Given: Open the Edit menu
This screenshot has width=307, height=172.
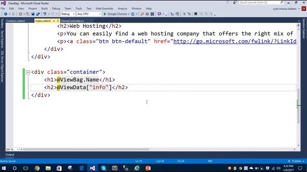Looking at the screenshot, I should tap(12, 9).
